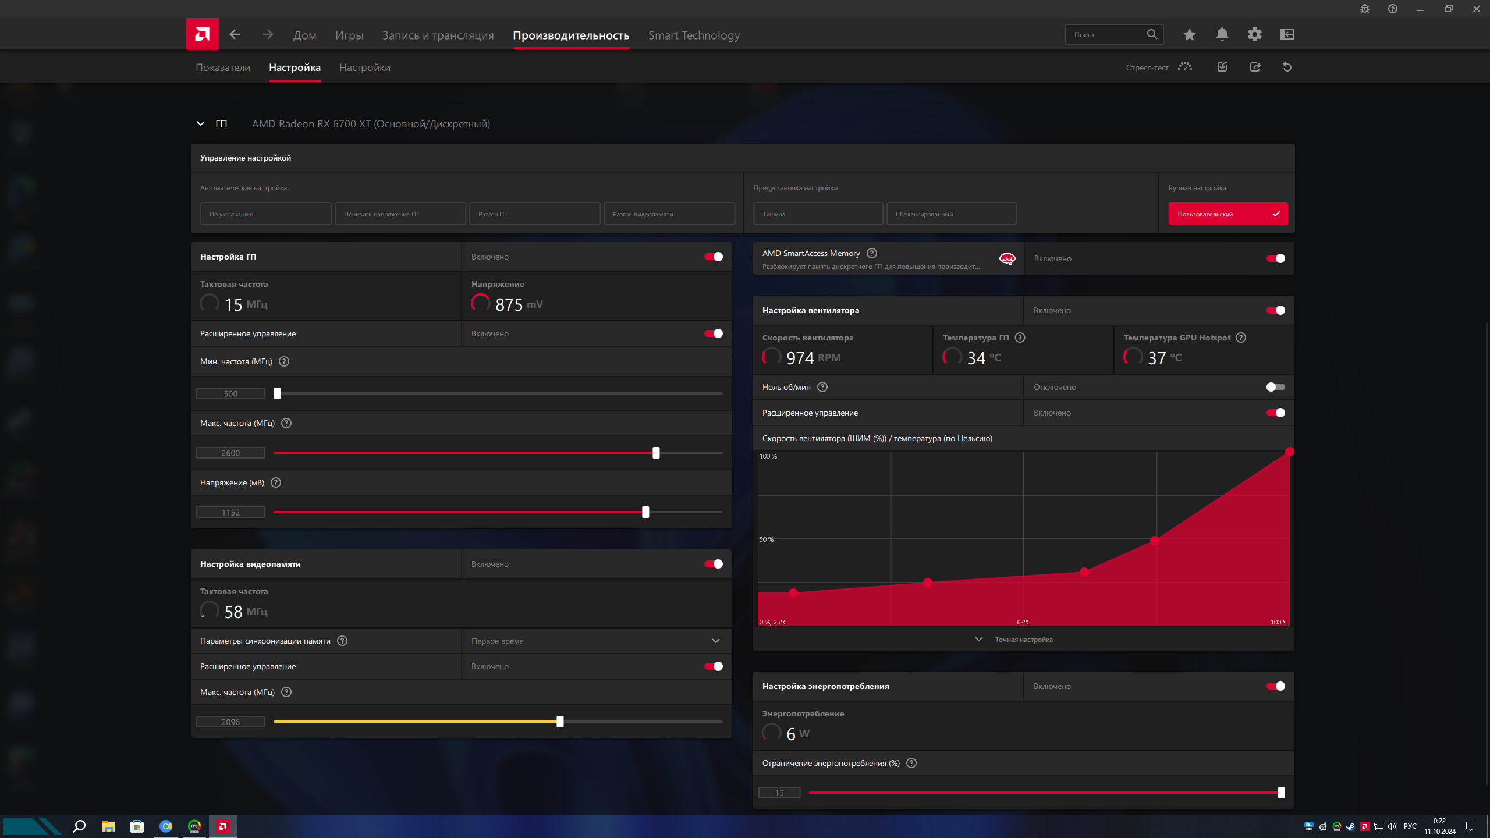Turn off the Настройка видеопамяти toggle
Image resolution: width=1490 pixels, height=838 pixels.
pos(714,564)
